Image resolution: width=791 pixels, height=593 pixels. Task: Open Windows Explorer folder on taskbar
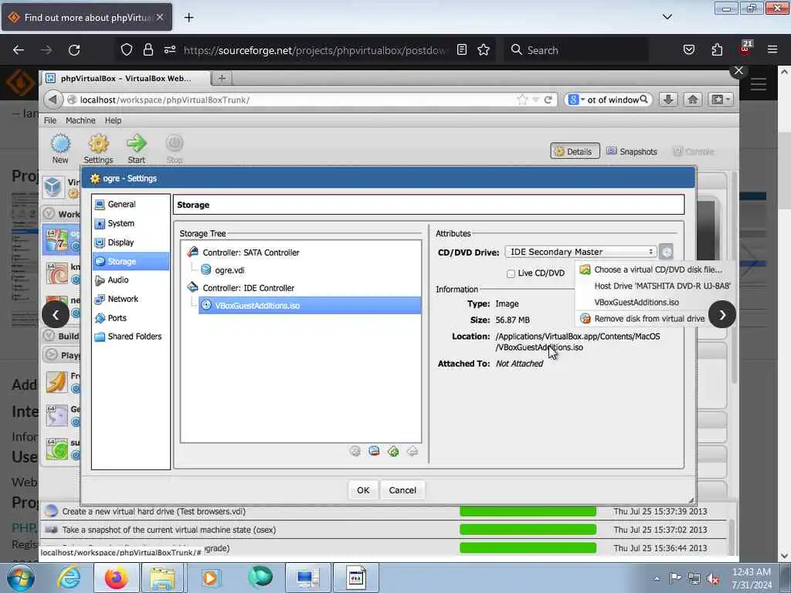(162, 578)
